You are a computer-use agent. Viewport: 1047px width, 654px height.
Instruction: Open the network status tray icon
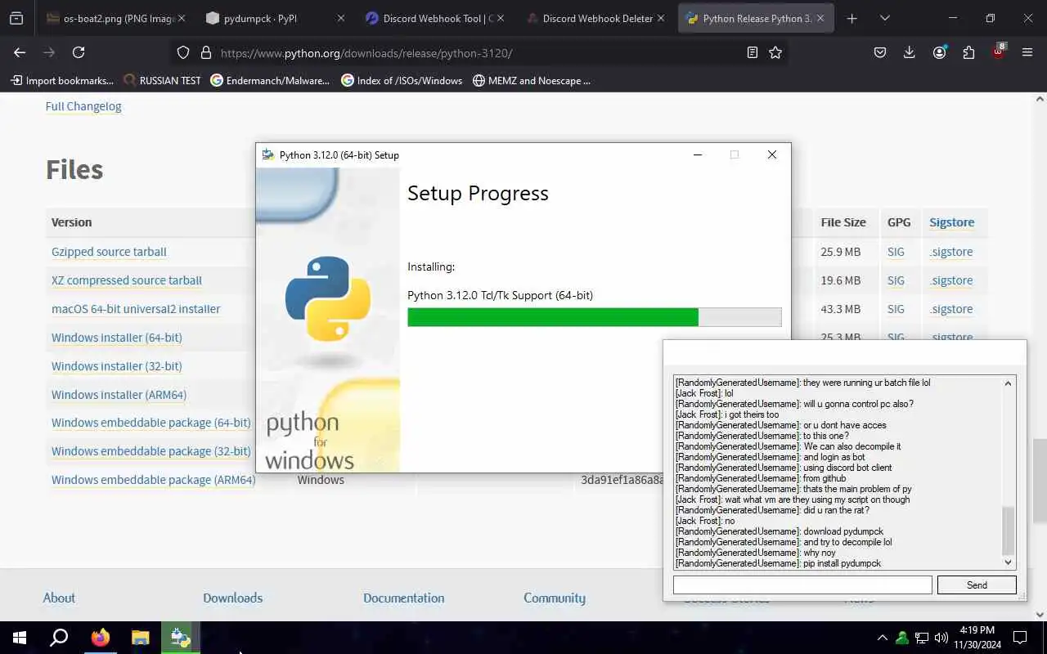pos(922,638)
